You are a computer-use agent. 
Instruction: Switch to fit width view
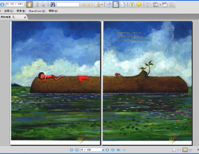coord(123,5)
